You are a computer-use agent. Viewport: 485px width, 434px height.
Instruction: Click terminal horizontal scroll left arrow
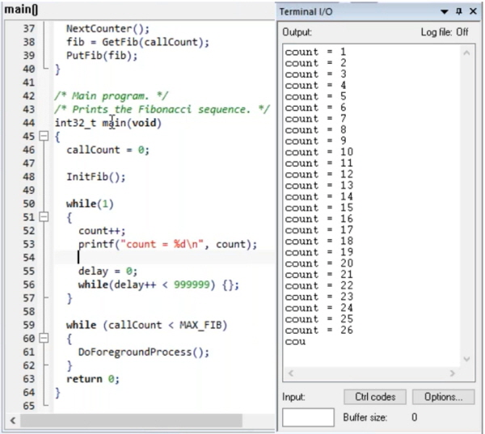click(291, 373)
